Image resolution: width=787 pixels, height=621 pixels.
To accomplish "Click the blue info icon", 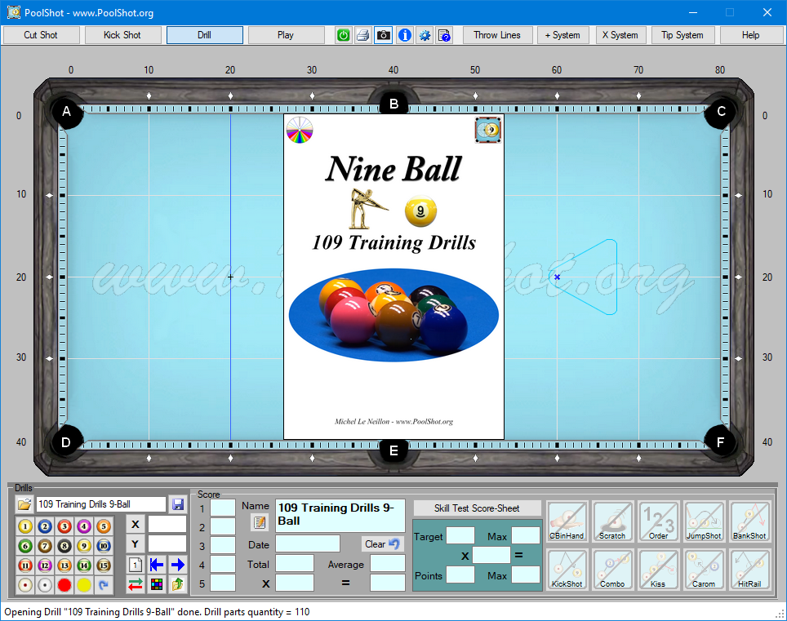I will pos(404,35).
